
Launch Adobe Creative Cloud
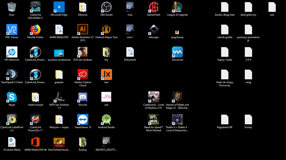[x=83, y=75]
